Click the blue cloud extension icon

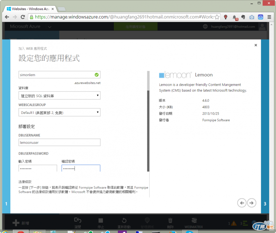[260, 17]
